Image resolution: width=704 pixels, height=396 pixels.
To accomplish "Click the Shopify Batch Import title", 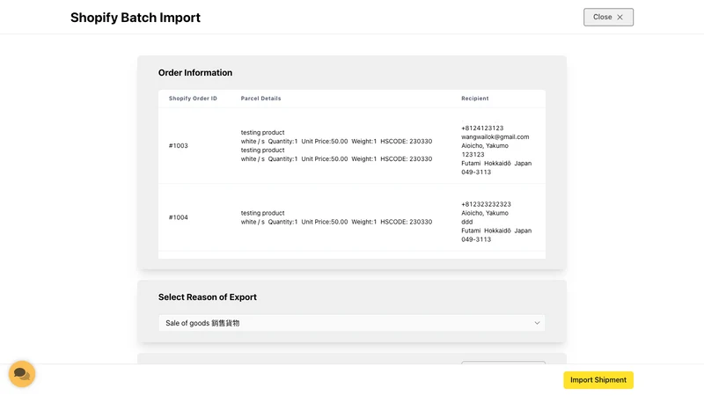I will (x=136, y=18).
